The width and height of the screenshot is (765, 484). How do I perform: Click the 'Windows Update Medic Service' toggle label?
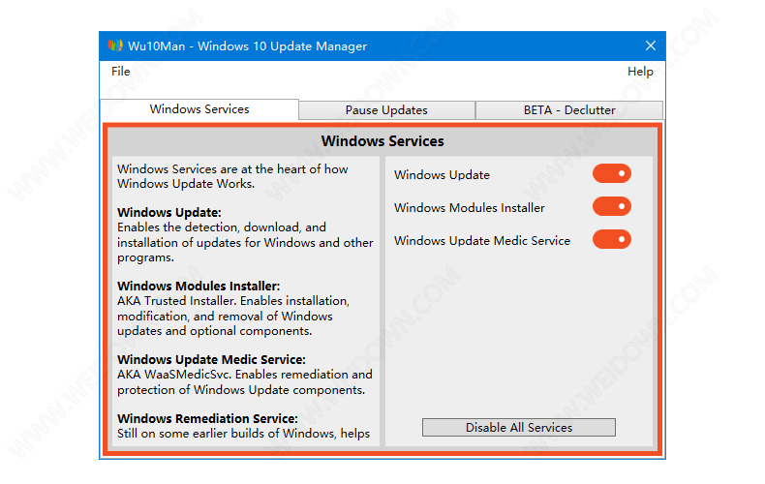click(482, 240)
